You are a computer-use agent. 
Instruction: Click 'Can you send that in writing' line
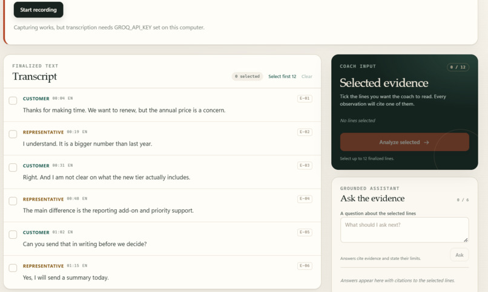point(85,244)
